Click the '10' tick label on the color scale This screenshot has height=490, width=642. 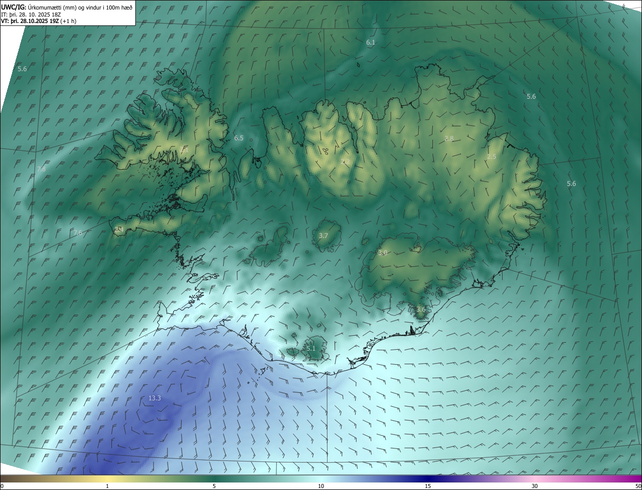coord(321,486)
